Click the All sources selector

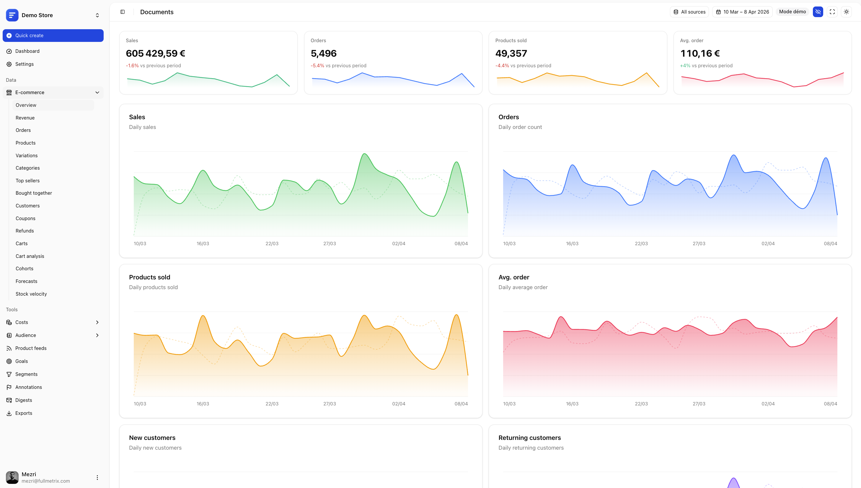(x=689, y=12)
